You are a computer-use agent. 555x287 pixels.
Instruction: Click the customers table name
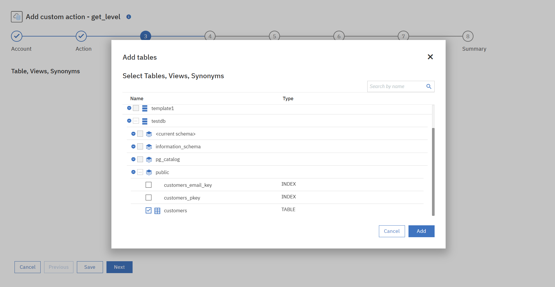tap(176, 211)
